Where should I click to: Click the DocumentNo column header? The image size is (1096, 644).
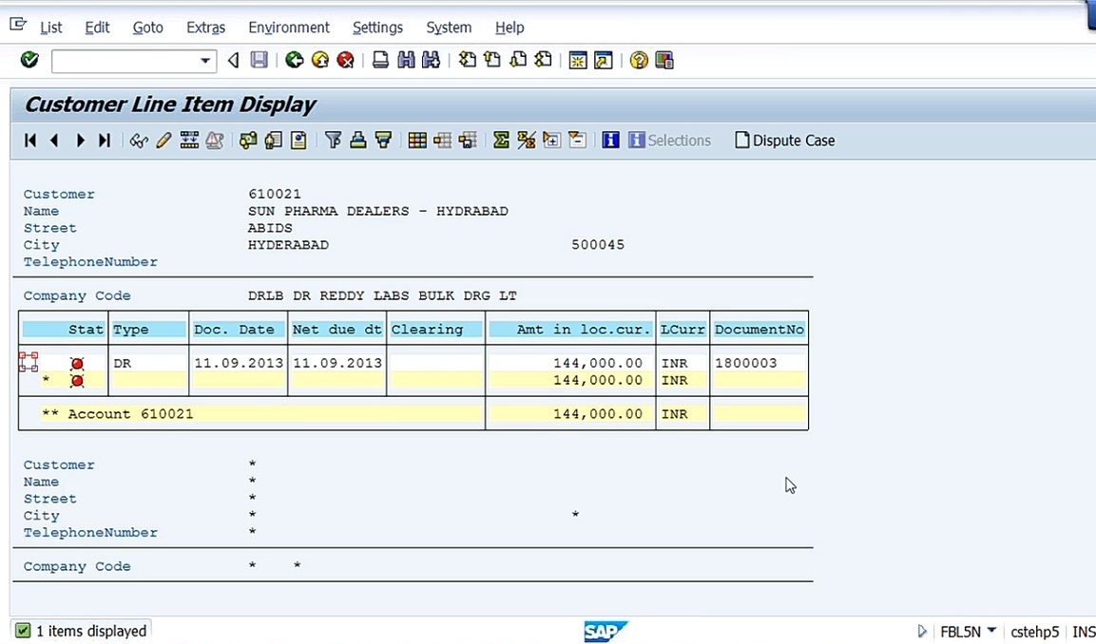click(760, 329)
